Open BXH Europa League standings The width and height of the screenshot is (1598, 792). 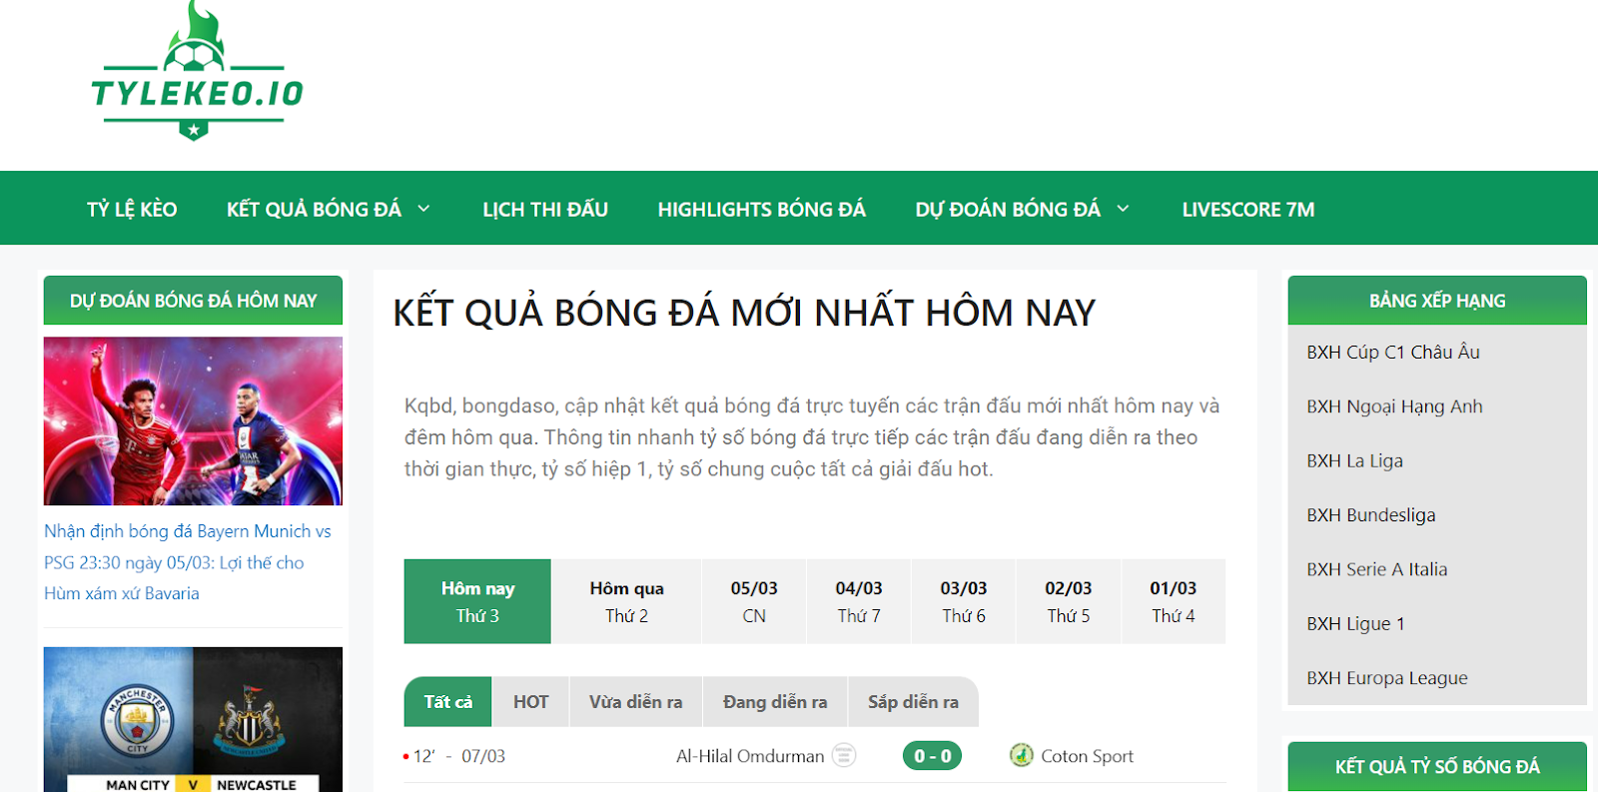pos(1387,678)
